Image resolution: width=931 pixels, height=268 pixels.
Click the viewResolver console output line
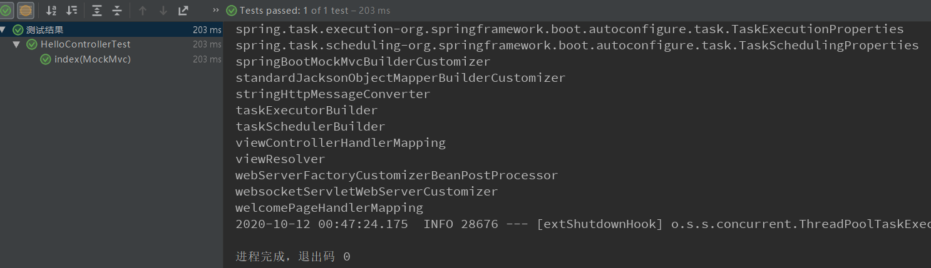[280, 159]
